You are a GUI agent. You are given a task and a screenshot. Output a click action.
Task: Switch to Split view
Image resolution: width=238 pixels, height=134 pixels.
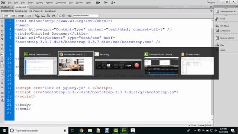pos(13,16)
